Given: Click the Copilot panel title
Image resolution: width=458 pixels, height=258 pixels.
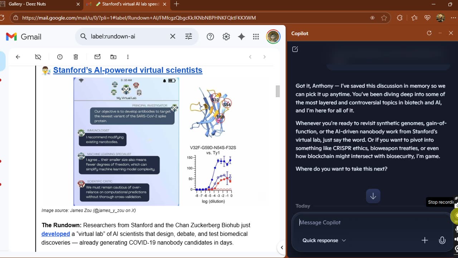Looking at the screenshot, I should [300, 33].
